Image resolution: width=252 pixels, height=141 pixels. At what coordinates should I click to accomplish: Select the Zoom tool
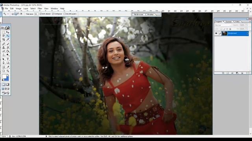8,70
